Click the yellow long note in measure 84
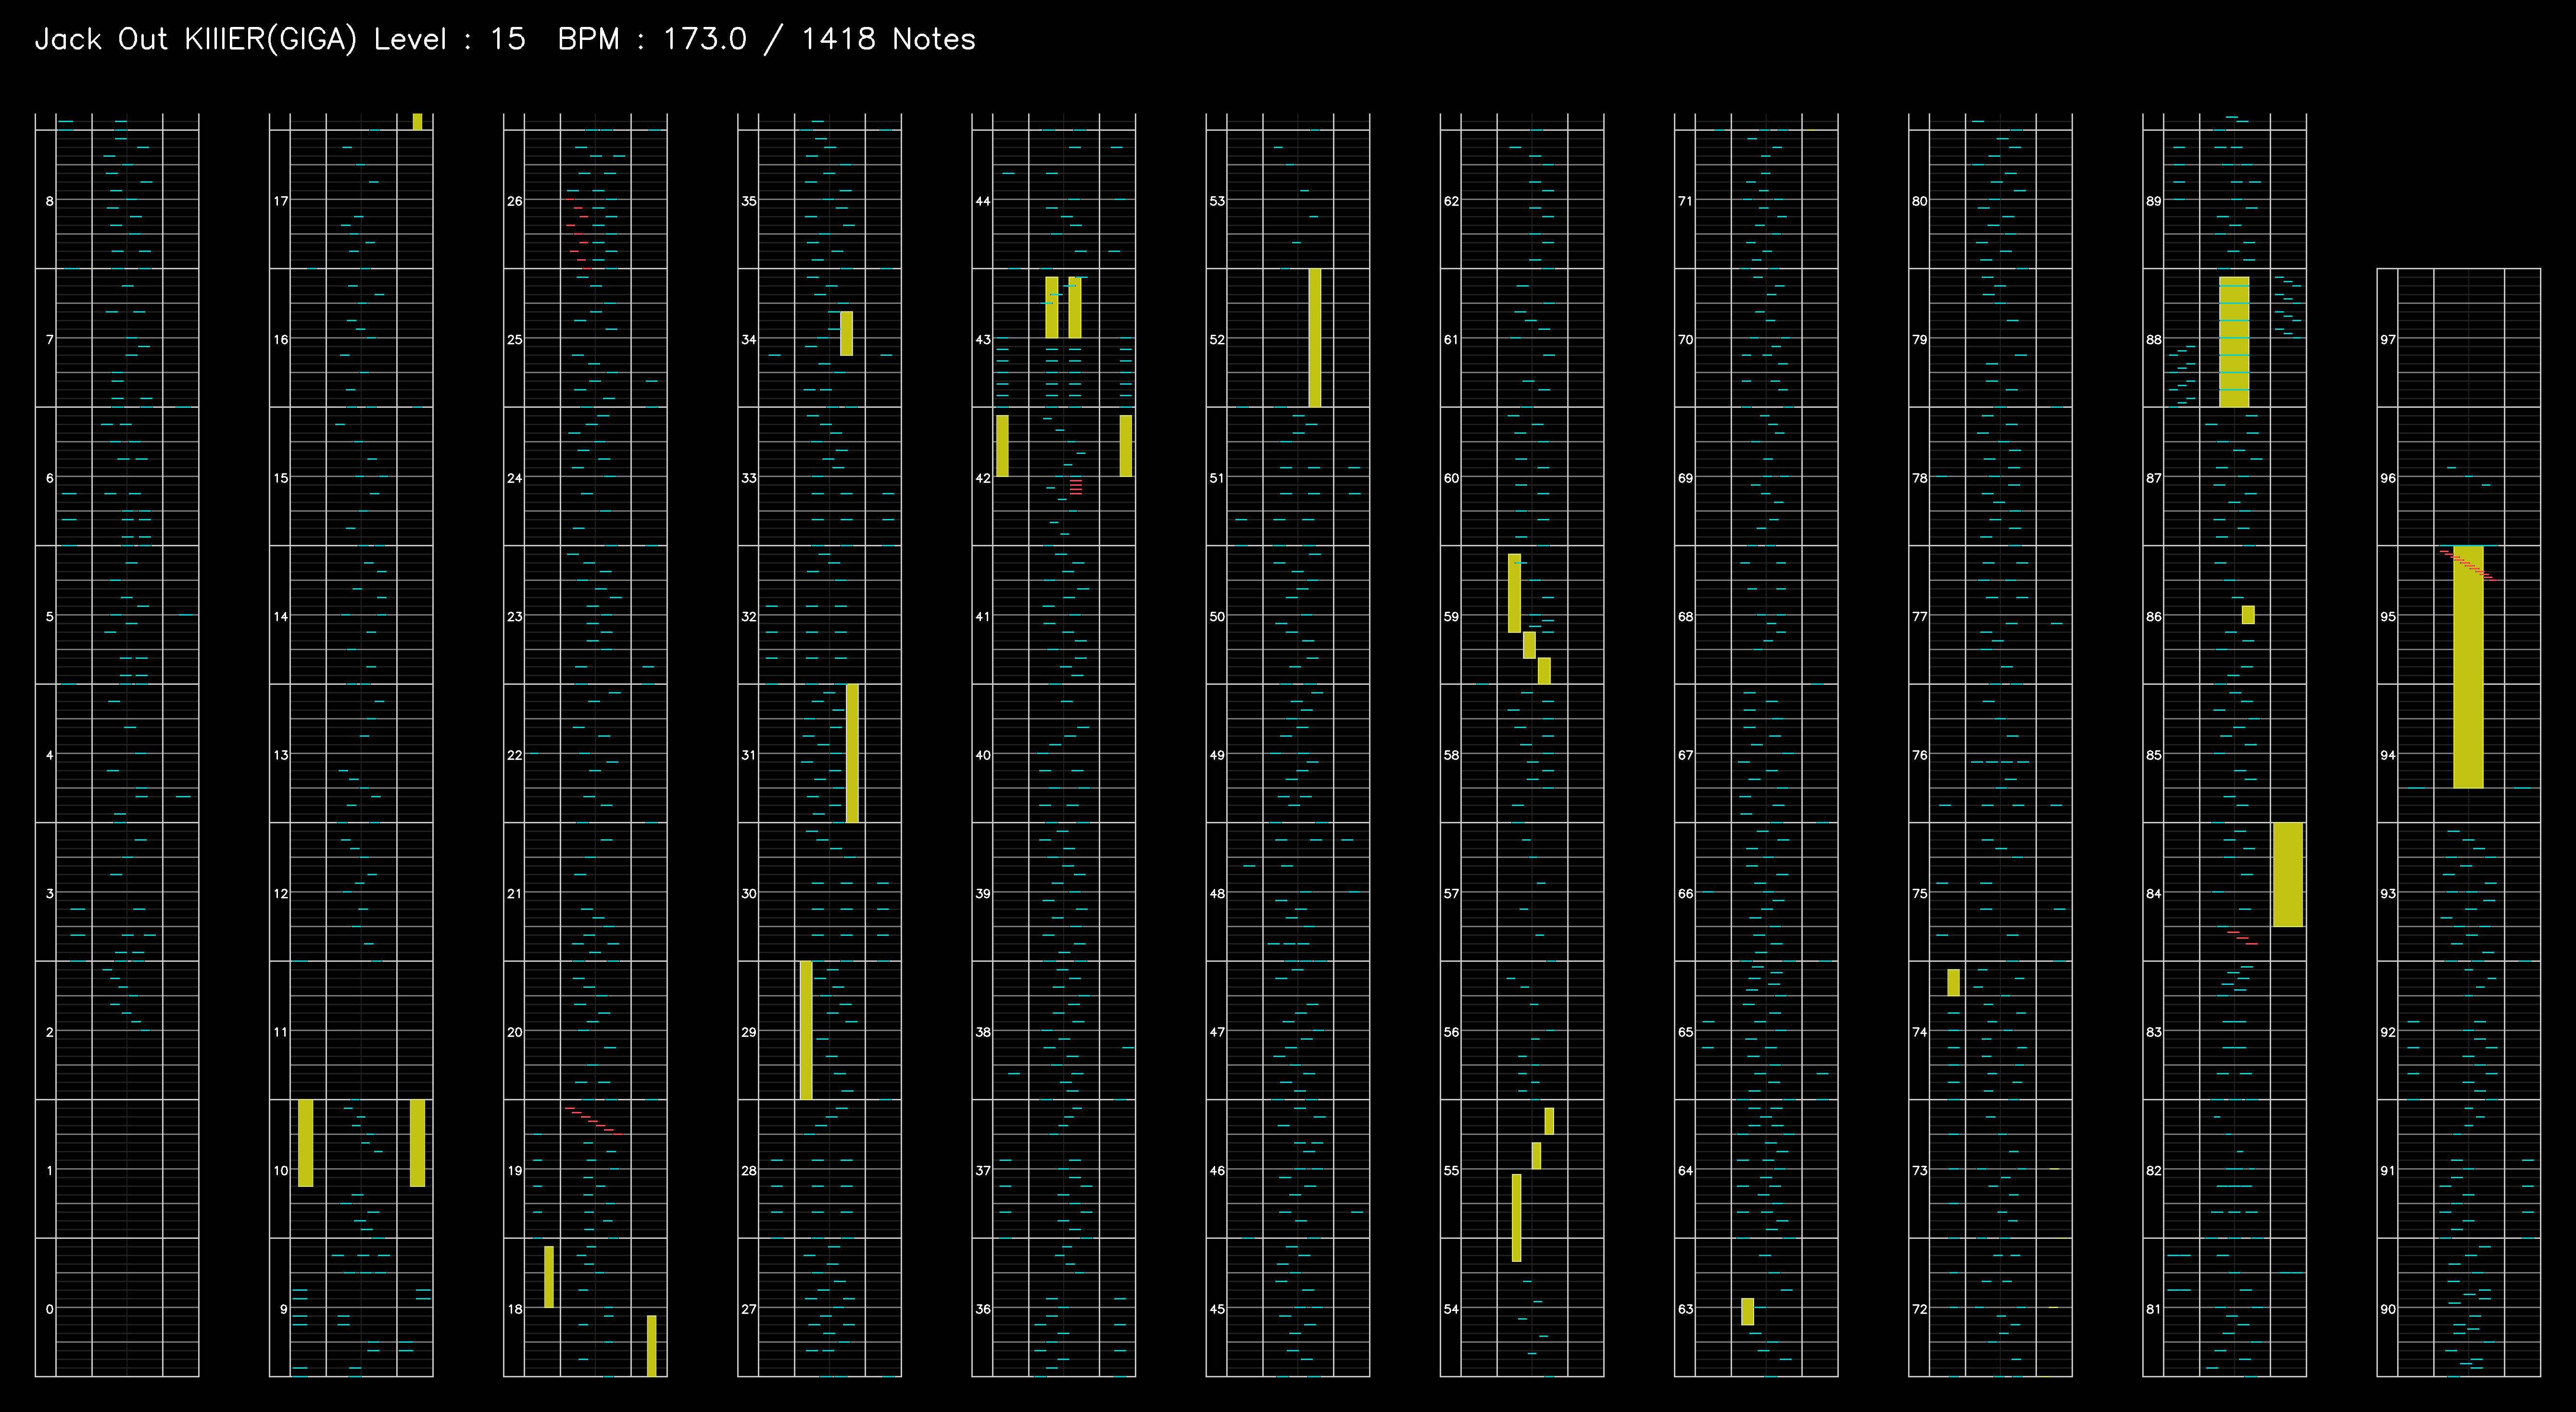 [2288, 875]
